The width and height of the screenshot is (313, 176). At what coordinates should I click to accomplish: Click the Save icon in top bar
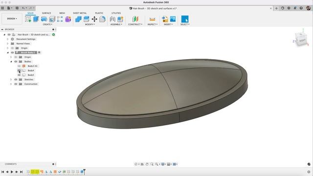click(x=17, y=8)
